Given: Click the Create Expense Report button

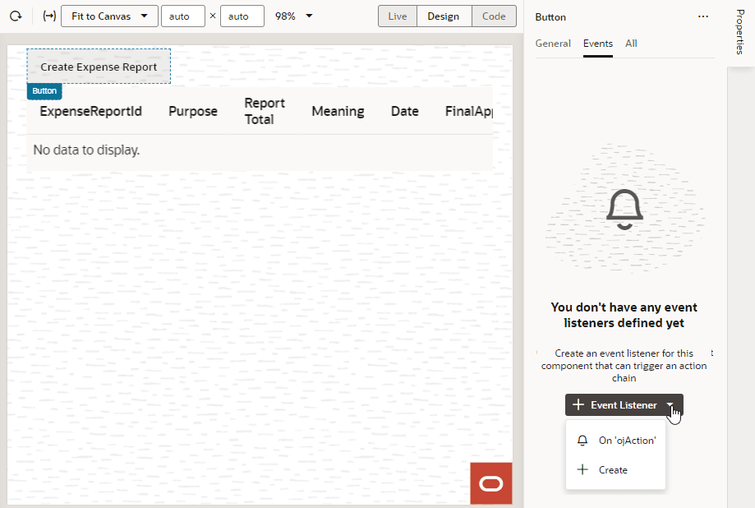Looking at the screenshot, I should (99, 67).
